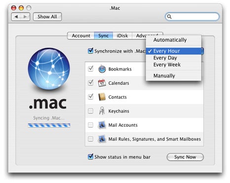The height and width of the screenshot is (183, 230).
Task: Go forward with the right arrow
Action: (x=25, y=17)
